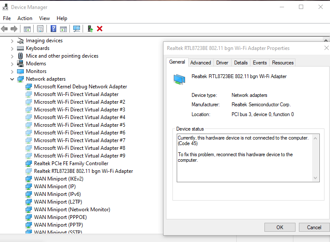This screenshot has height=242, width=330.
Task: Click the Imaging devices category icon
Action: pyautogui.click(x=20, y=41)
